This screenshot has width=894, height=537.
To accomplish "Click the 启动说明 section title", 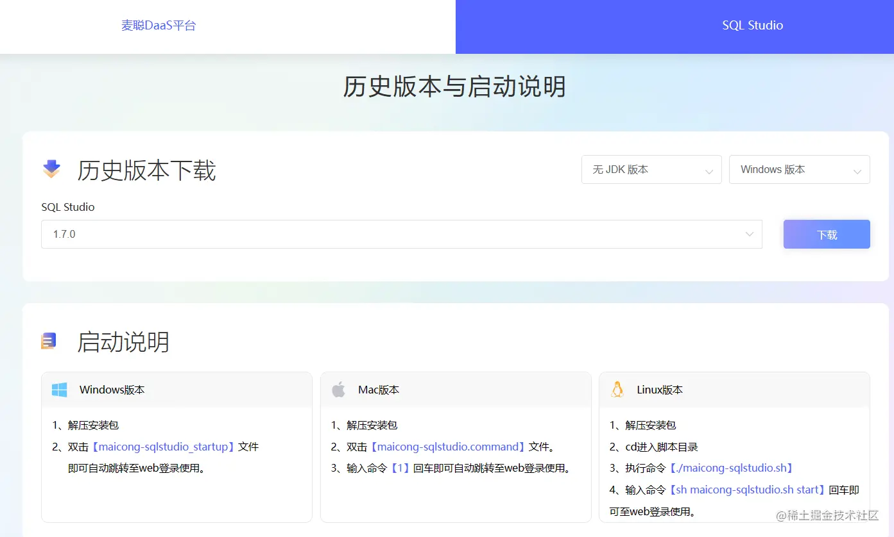I will 123,342.
